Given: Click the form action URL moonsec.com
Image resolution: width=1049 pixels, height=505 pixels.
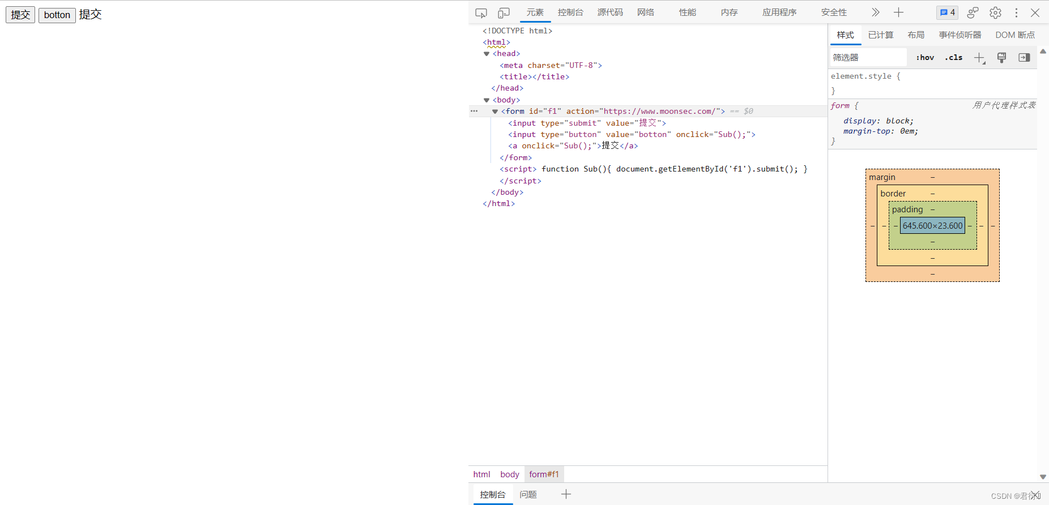Looking at the screenshot, I should [661, 112].
